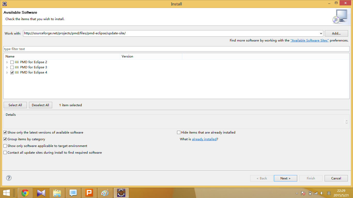Open the blue chat app taskbar icon
Viewport: 353px width, 198px height.
click(73, 193)
